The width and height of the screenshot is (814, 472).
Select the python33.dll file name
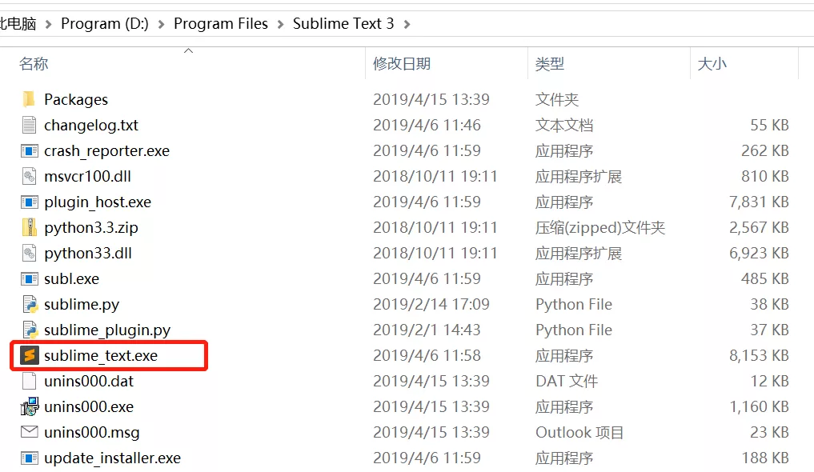(x=88, y=253)
